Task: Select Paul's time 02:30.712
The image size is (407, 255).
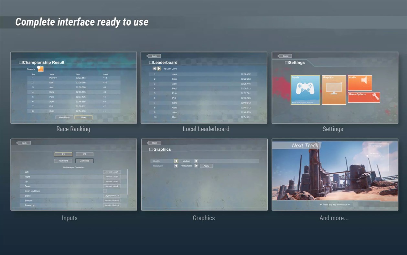Action: [x=246, y=88]
